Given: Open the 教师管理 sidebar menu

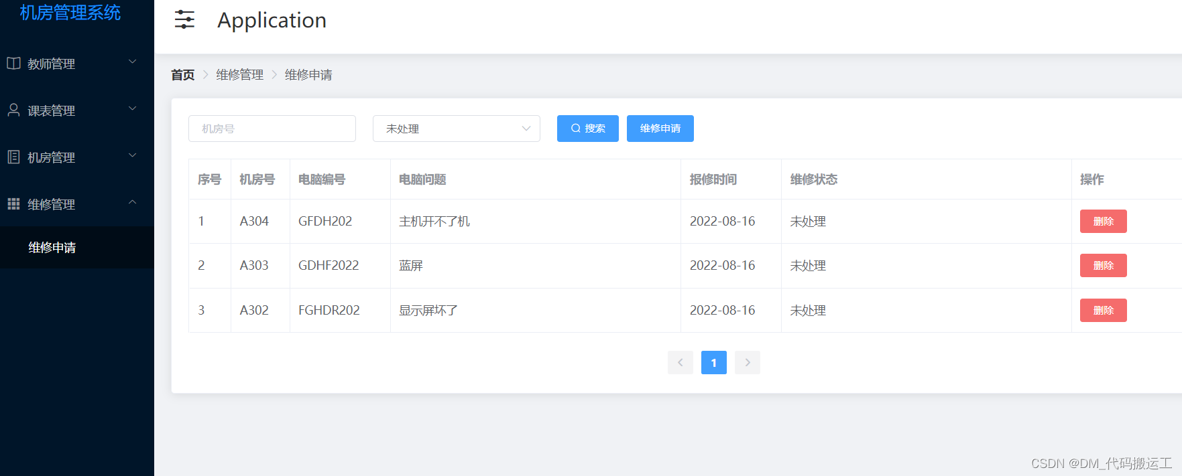Looking at the screenshot, I should [77, 64].
